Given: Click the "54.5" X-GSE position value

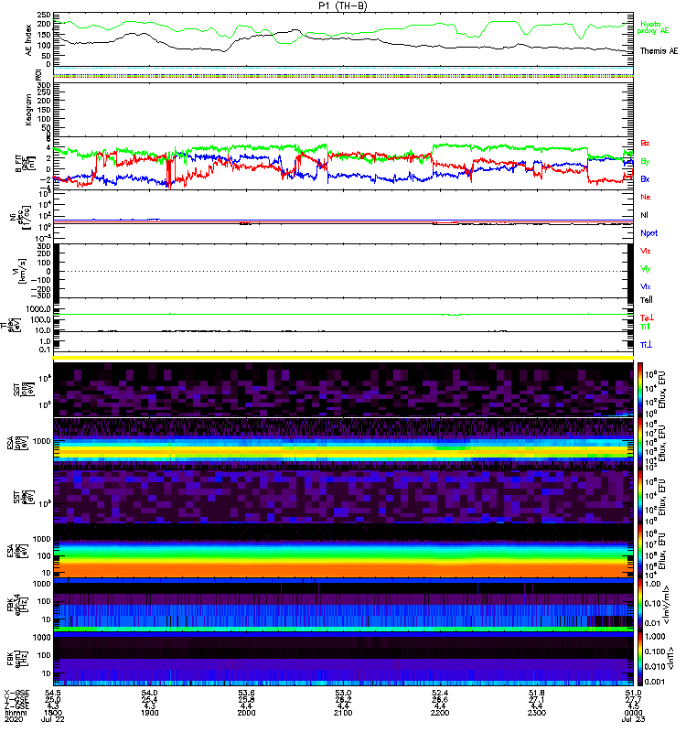Looking at the screenshot, I should [53, 693].
